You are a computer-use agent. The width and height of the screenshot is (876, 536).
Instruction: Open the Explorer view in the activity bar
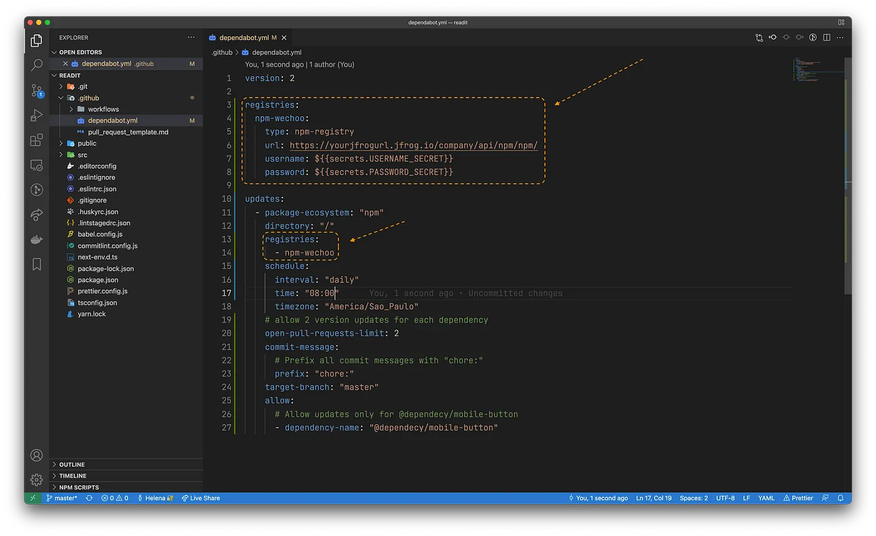(x=36, y=41)
